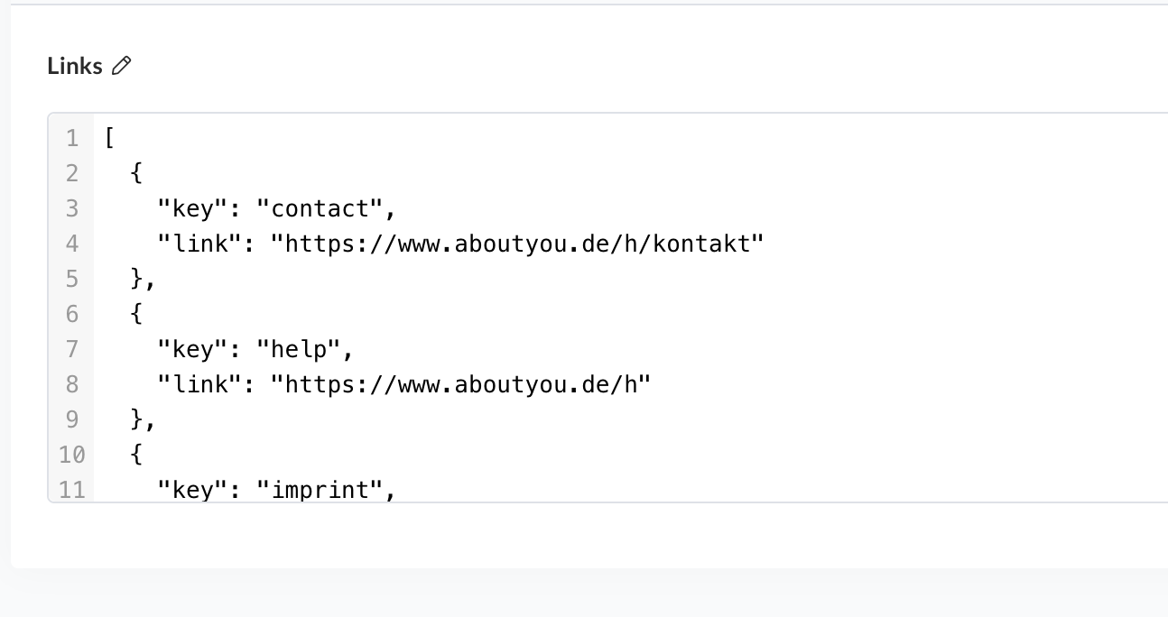This screenshot has height=617, width=1168.
Task: Click the opening brace on line 2
Action: 136,173
